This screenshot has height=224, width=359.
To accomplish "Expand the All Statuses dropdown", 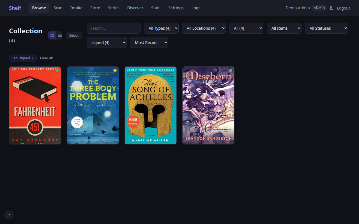I will point(326,28).
